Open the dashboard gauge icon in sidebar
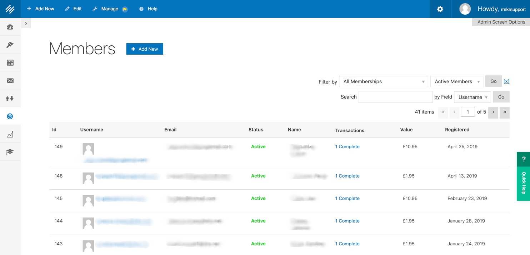This screenshot has width=530, height=255. (10, 27)
